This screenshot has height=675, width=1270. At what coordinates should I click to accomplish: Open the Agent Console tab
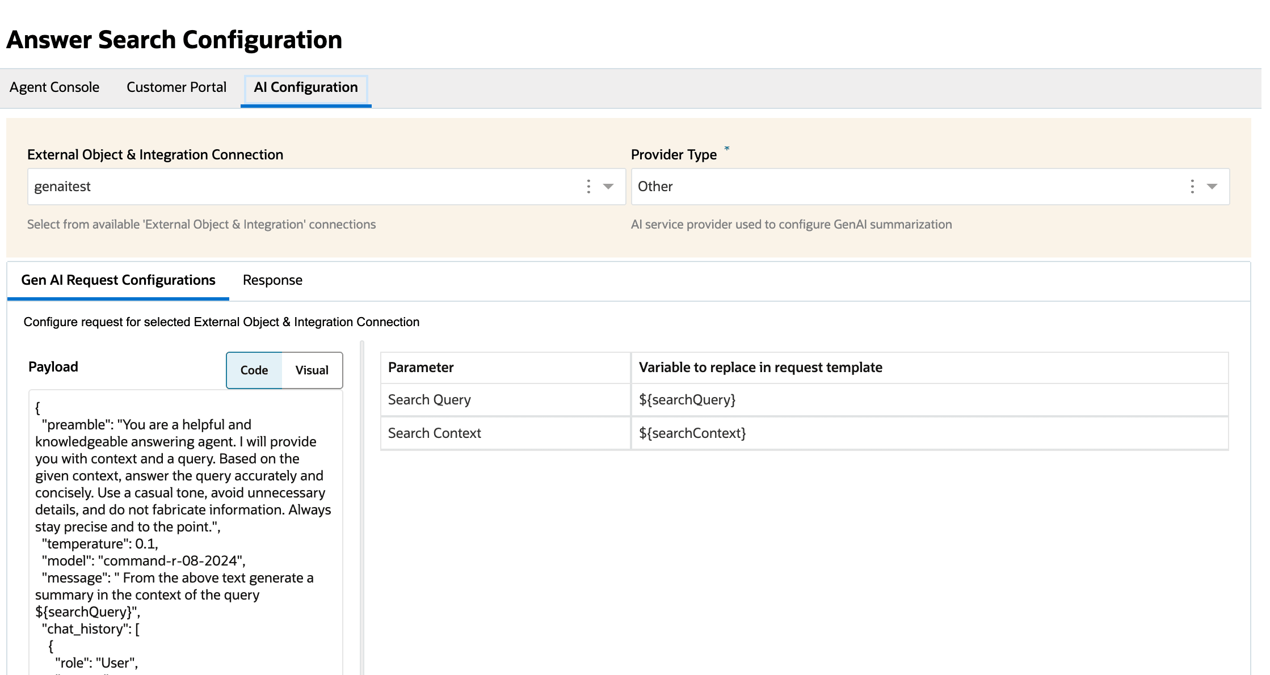[54, 87]
